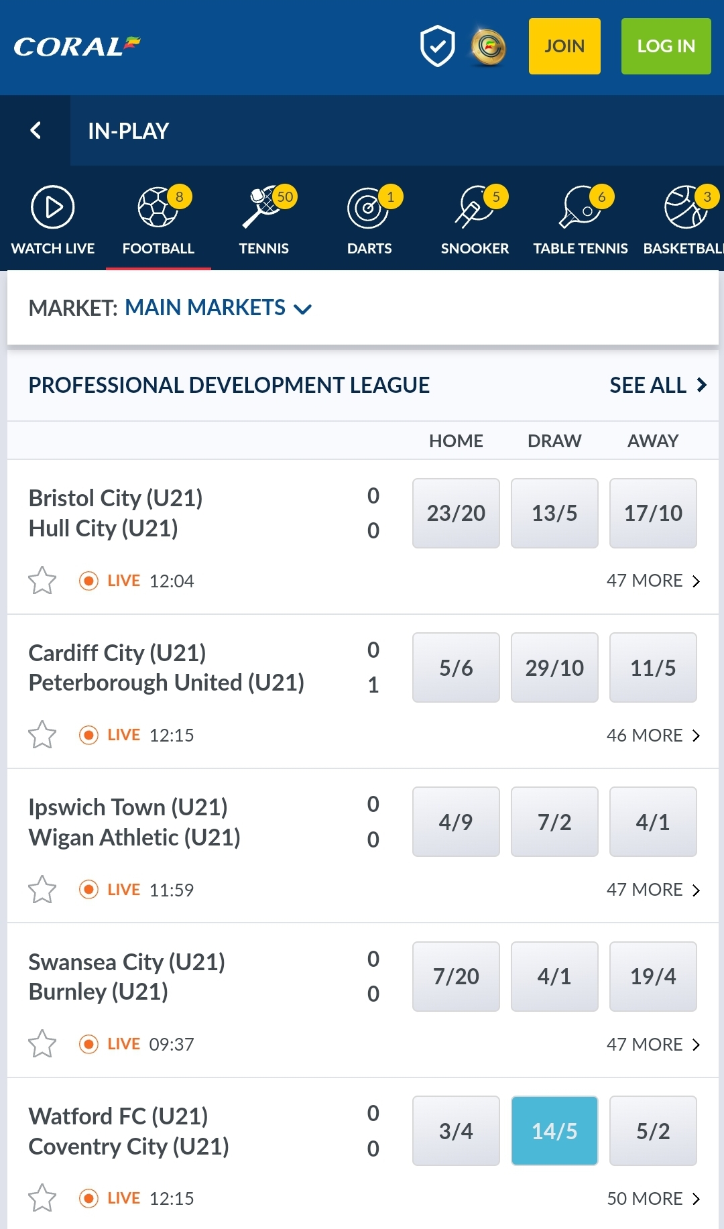Select the Watch Live play icon
This screenshot has height=1229, width=724.
[x=52, y=207]
